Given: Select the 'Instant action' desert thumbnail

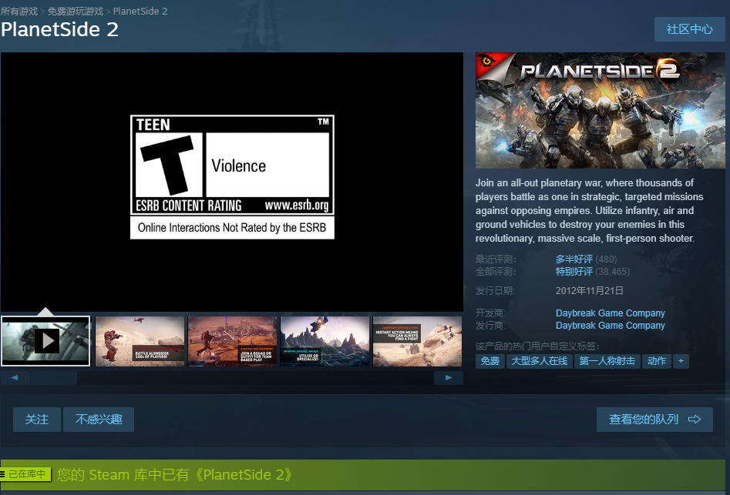Looking at the screenshot, I should click(x=418, y=341).
